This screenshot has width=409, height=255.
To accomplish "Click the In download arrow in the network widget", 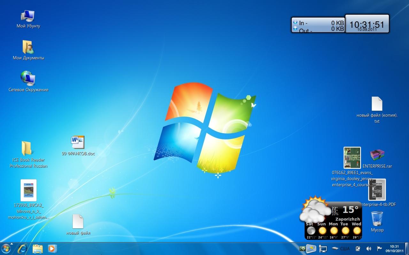I will point(295,23).
